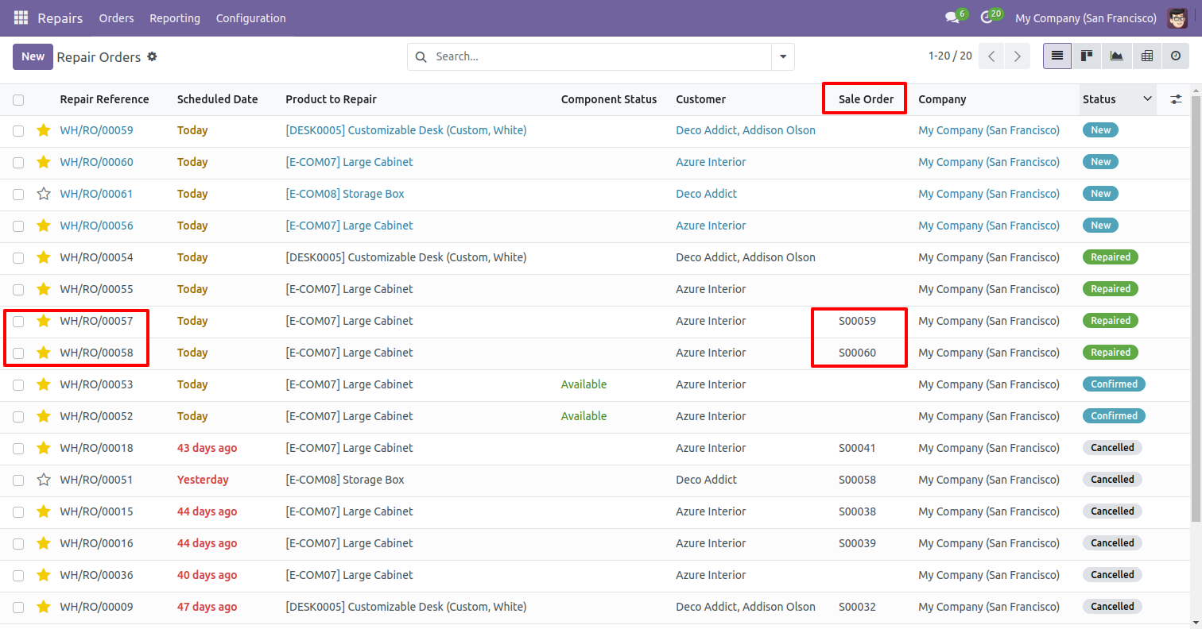Switch to activity view
This screenshot has height=629, width=1202.
point(1176,56)
